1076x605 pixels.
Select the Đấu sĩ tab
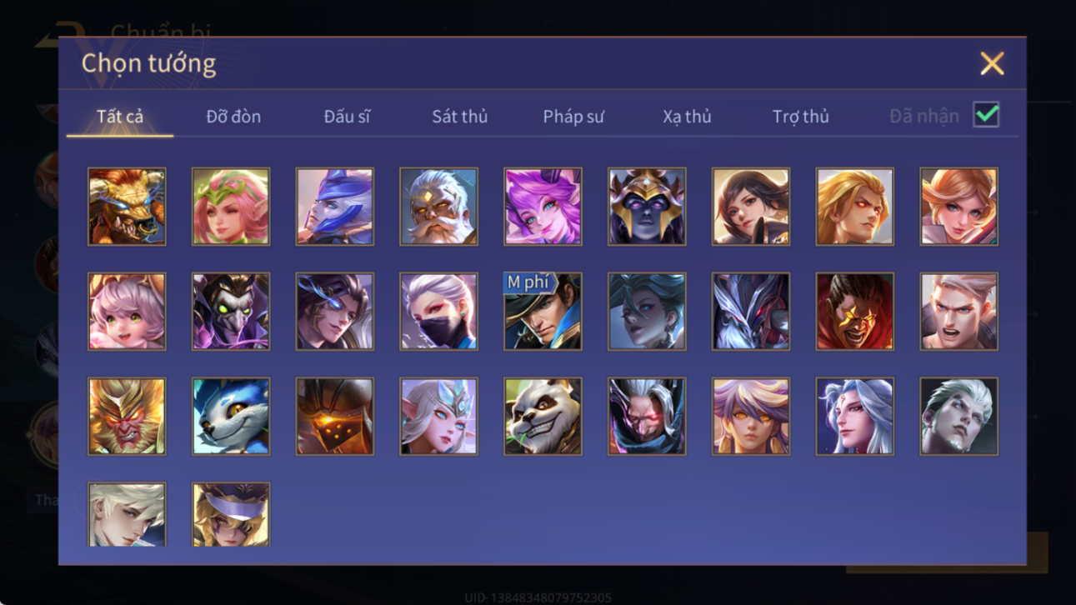point(347,117)
